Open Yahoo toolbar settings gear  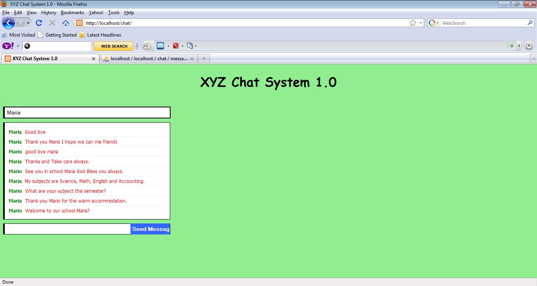[x=529, y=46]
